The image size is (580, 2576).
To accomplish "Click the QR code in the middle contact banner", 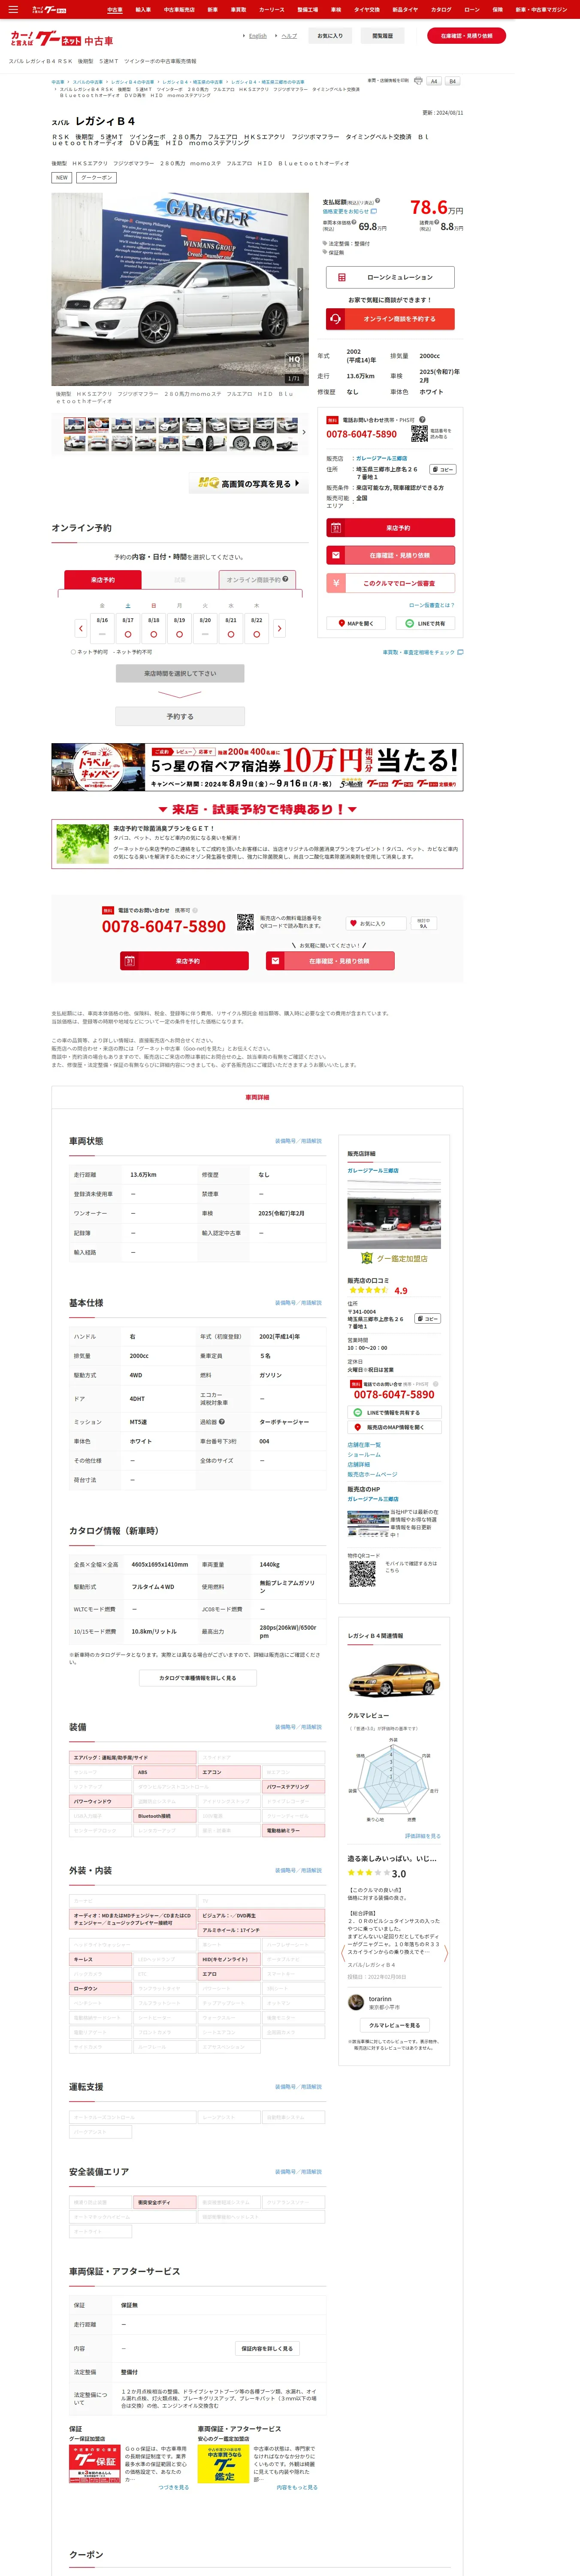I will pos(245,922).
